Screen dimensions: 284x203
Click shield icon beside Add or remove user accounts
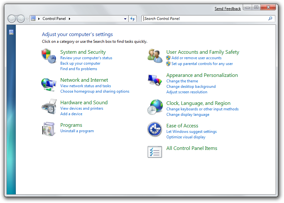168,58
